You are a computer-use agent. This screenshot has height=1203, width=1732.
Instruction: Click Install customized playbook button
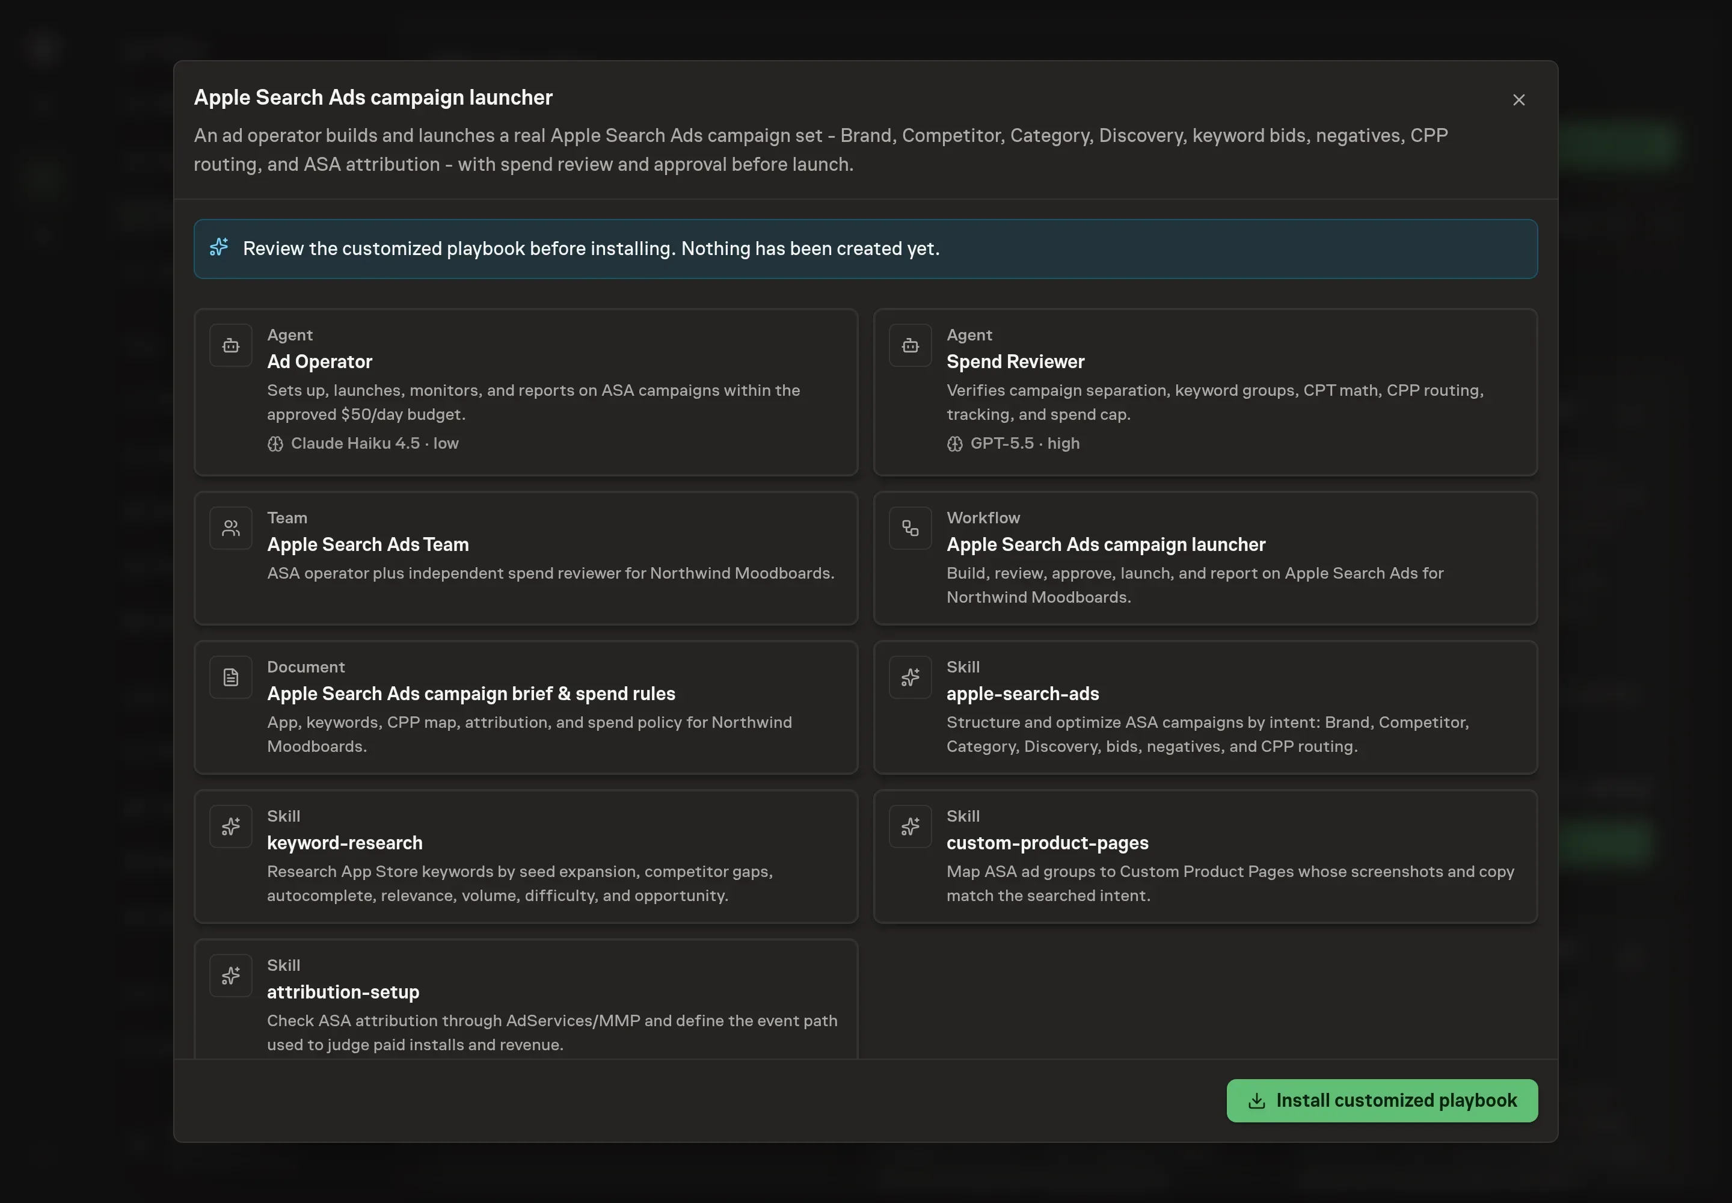pyautogui.click(x=1381, y=1101)
